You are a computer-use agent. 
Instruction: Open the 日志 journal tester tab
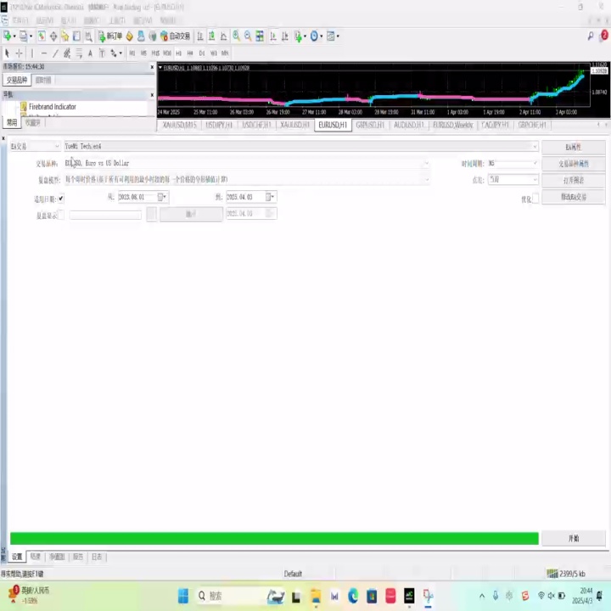pos(97,557)
